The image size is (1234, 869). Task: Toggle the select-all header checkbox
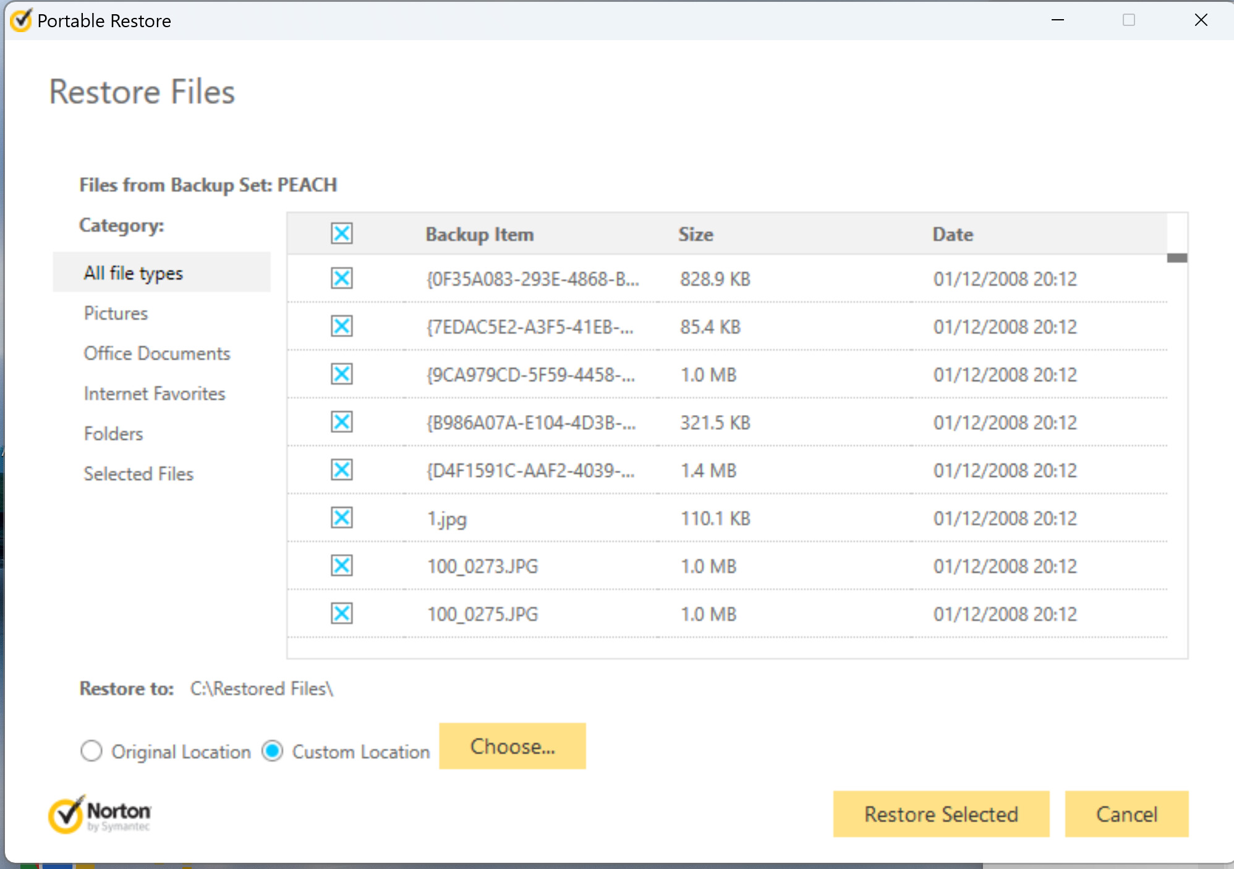pyautogui.click(x=341, y=233)
